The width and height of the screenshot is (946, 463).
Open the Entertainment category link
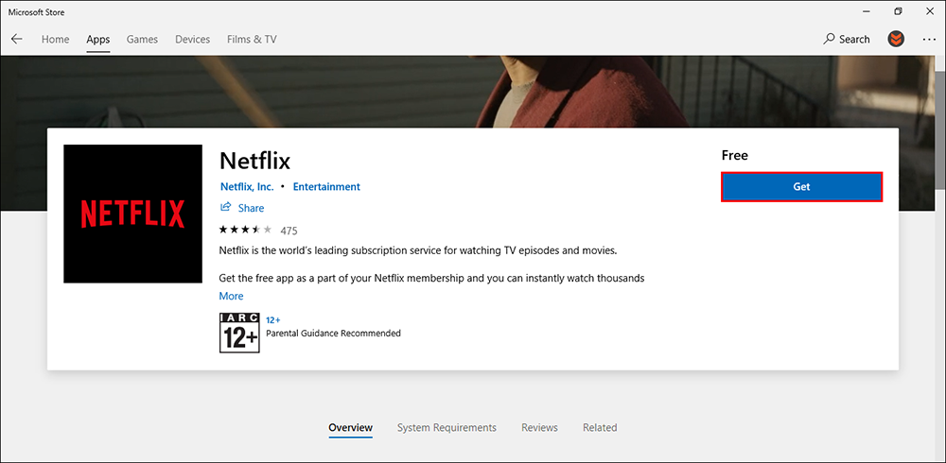coord(326,187)
